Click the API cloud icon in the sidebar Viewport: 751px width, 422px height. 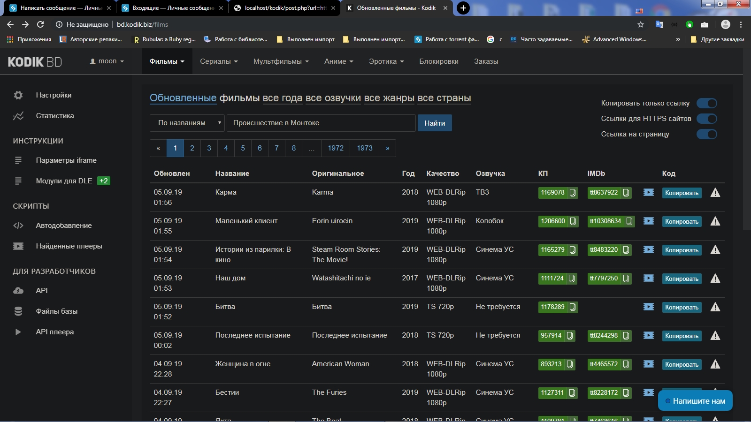18,291
